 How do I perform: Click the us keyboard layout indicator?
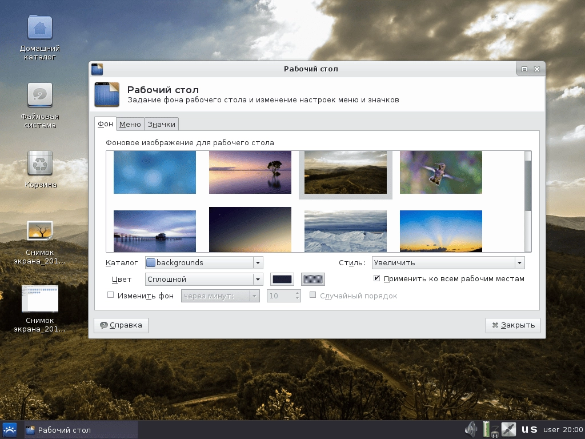[530, 430]
